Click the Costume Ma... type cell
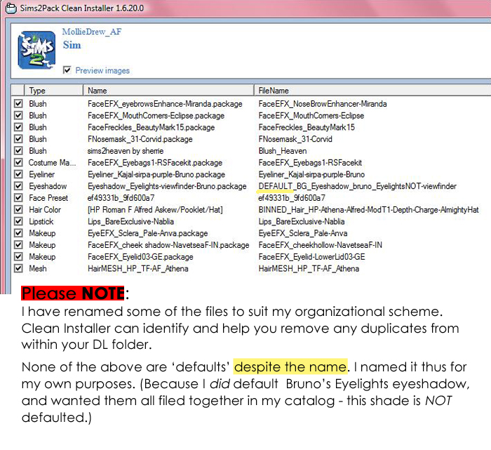 pyautogui.click(x=53, y=163)
